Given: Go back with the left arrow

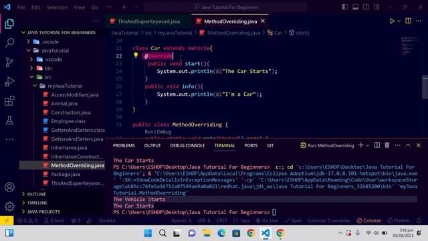Looking at the screenshot, I should [x=125, y=7].
